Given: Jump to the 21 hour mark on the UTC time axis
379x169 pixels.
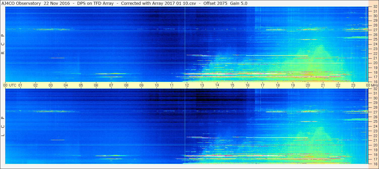Looking at the screenshot, I should [x=323, y=85].
